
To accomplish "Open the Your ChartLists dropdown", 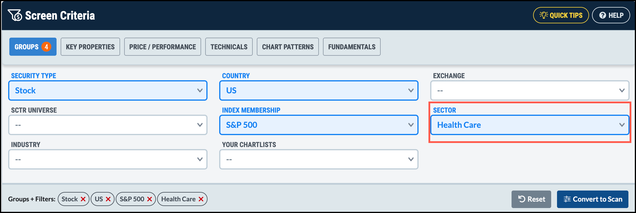I will pos(319,159).
